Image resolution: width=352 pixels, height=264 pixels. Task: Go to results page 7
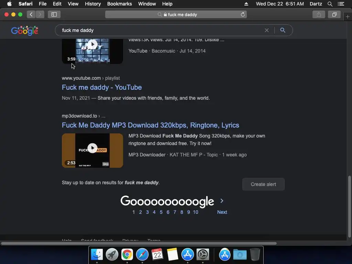click(175, 212)
